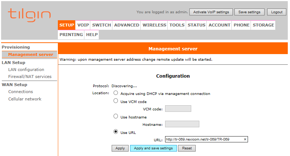Screen dimensions: 290x156
Task: Select the Use URL radio button
Action: point(116,132)
